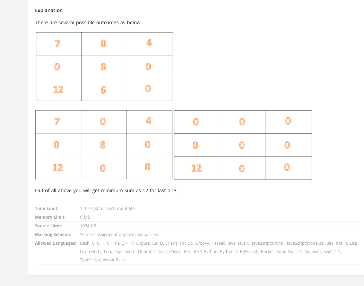Click the Allowed Languages label
Image resolution: width=364 pixels, height=286 pixels.
(55, 243)
